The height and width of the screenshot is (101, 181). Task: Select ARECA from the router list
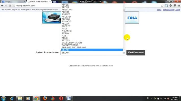(92, 7)
